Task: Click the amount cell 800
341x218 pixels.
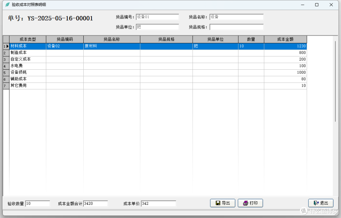Action: 285,53
